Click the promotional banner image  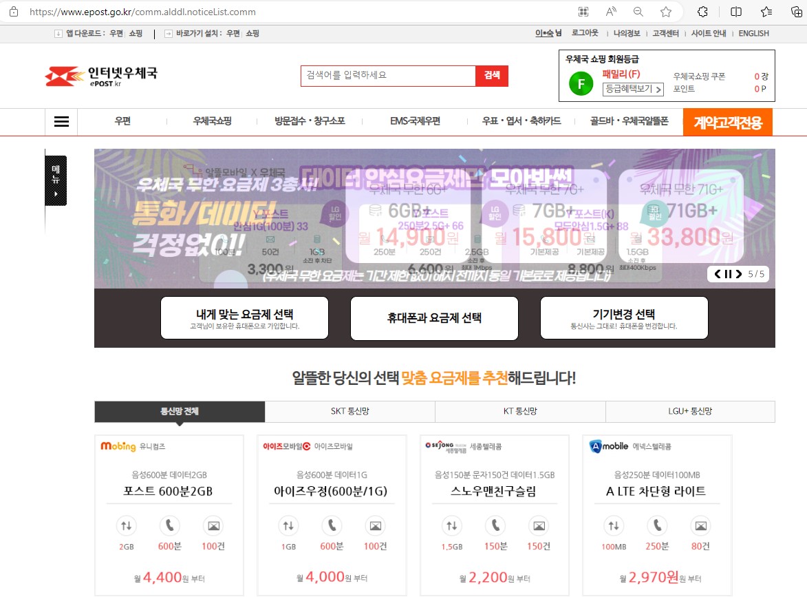click(434, 218)
